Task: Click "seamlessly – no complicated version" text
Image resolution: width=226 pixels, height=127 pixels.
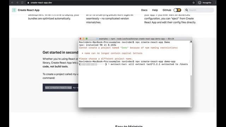Action: 107,18
